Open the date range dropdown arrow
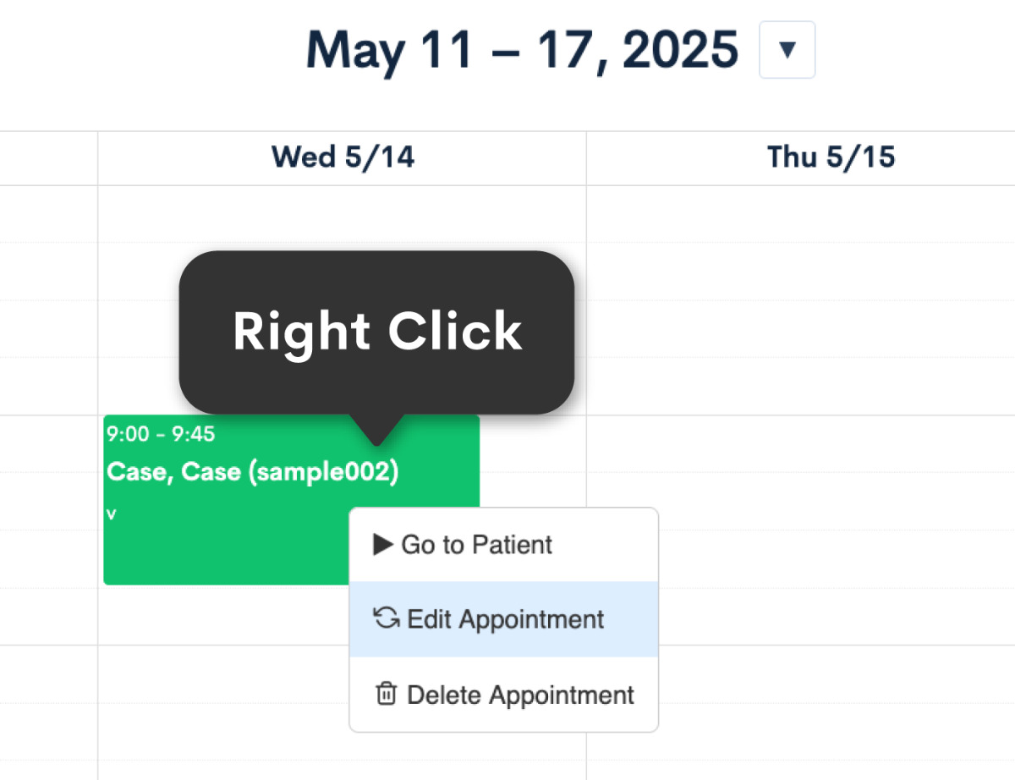Screen dimensions: 1015x780 [787, 50]
